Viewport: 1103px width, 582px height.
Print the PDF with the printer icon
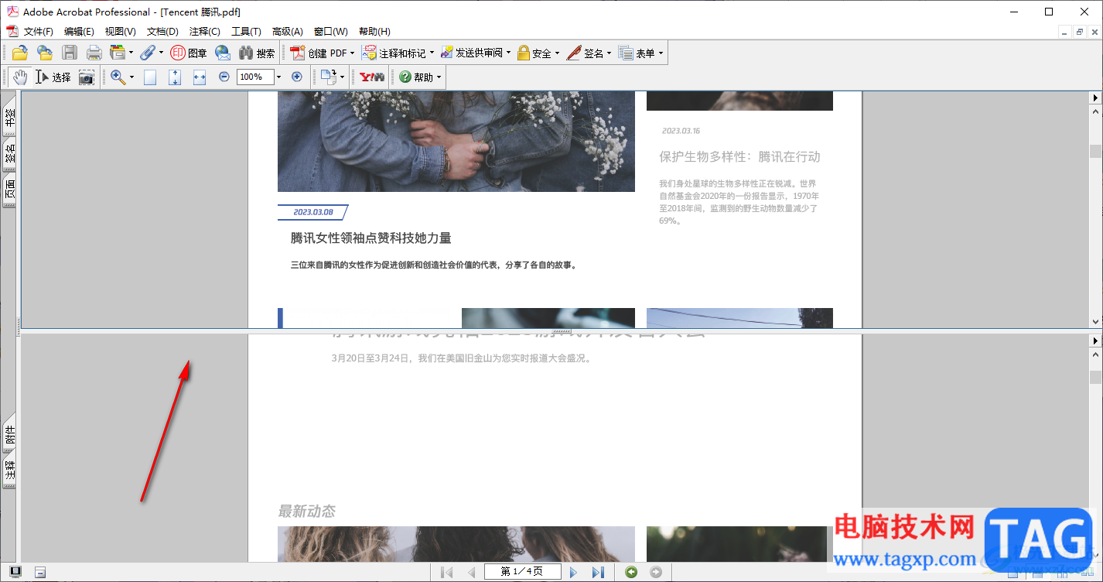point(94,53)
